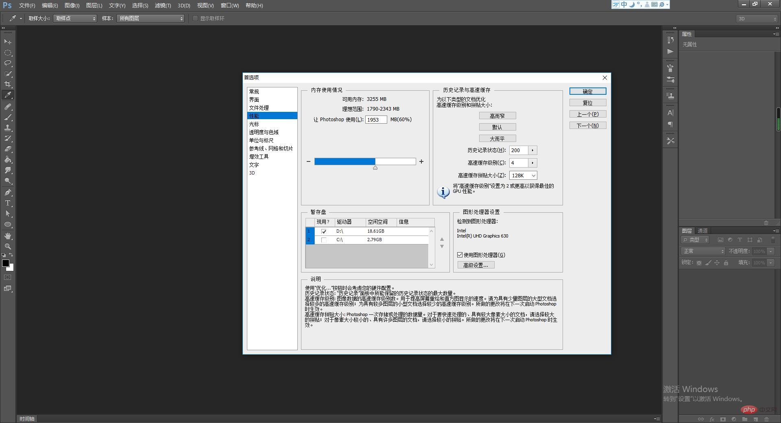Screen dimensions: 781x423
Task: Select the Elliptical Marquee tool
Action: pyautogui.click(x=8, y=53)
